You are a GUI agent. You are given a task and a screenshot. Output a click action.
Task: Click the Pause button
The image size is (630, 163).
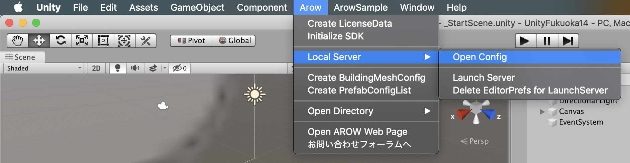click(x=547, y=41)
